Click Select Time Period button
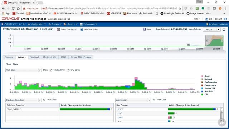The width and height of the screenshot is (229, 129). click(67, 29)
